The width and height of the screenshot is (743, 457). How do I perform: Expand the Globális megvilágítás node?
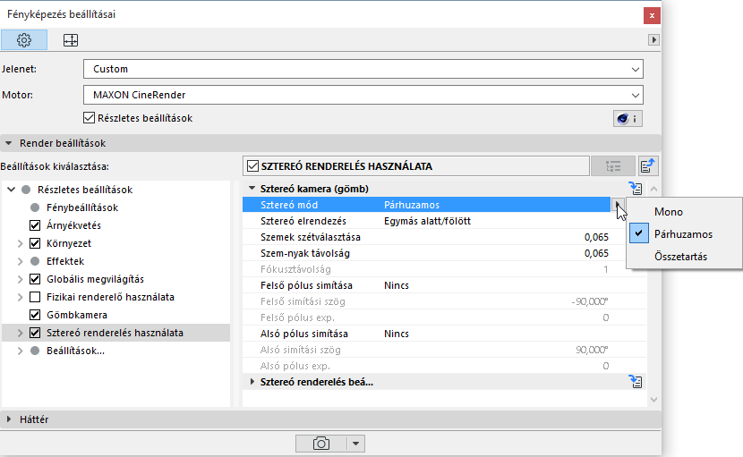[x=21, y=279]
